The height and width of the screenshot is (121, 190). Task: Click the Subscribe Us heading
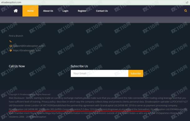(x=79, y=66)
